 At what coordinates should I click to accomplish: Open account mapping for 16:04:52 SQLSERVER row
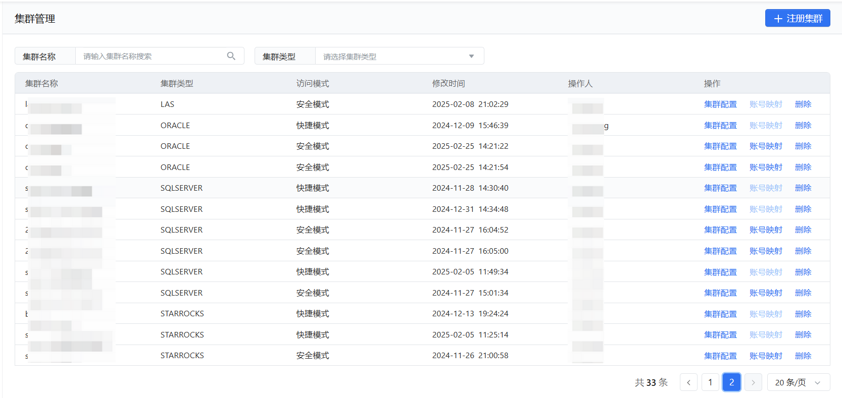[x=766, y=230]
